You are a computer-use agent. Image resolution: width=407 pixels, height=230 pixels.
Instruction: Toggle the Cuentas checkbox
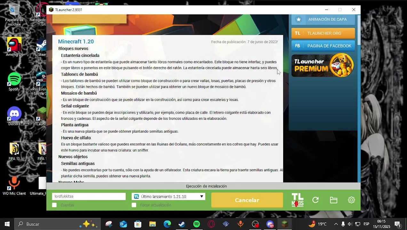pyautogui.click(x=54, y=205)
